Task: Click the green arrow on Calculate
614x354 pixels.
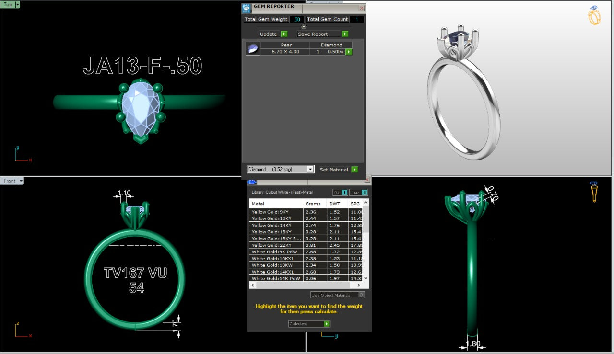Action: tap(327, 324)
